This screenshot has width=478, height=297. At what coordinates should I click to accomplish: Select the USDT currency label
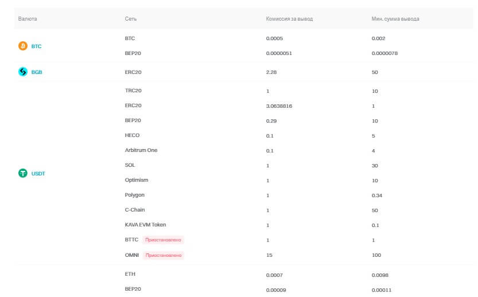pyautogui.click(x=38, y=173)
